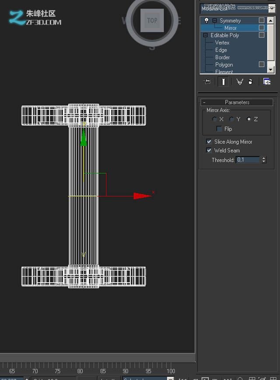280x380 pixels.
Task: Toggle Show End Result icon
Action: (x=224, y=82)
